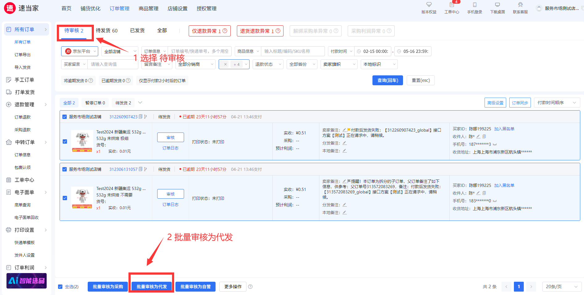Screen dimensions: 584x295
Task: Open the 付款时间顺序 sort dropdown
Action: (557, 103)
